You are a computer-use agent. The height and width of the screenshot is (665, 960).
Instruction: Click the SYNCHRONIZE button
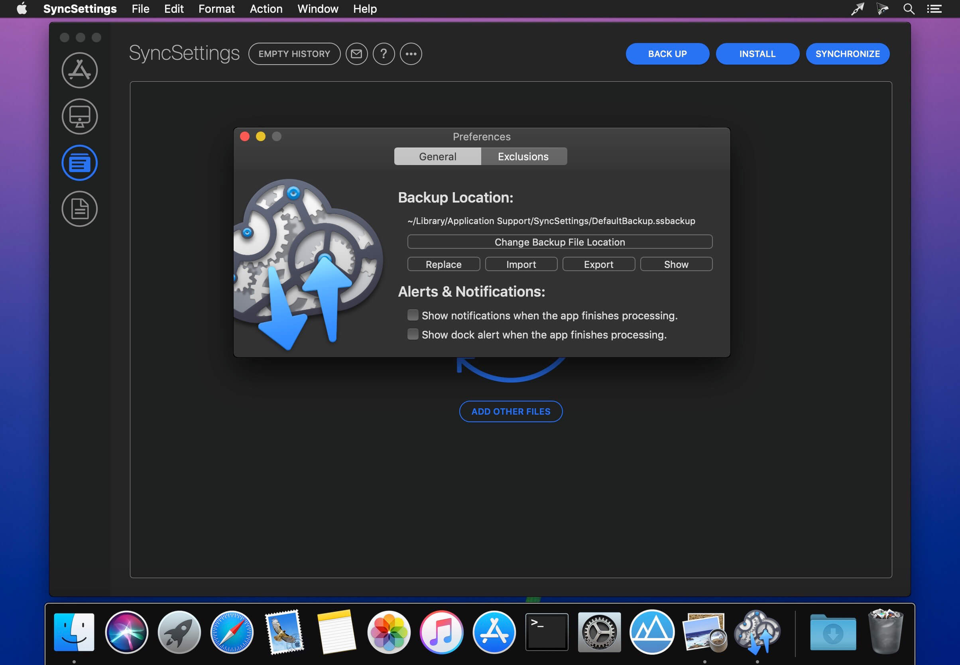848,54
